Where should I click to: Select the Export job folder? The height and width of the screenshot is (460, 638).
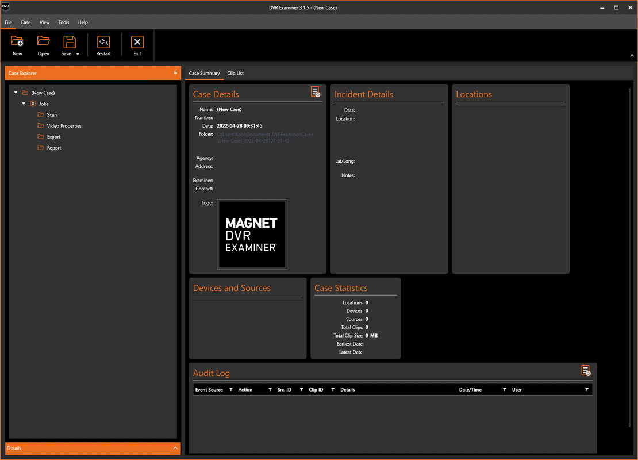53,137
